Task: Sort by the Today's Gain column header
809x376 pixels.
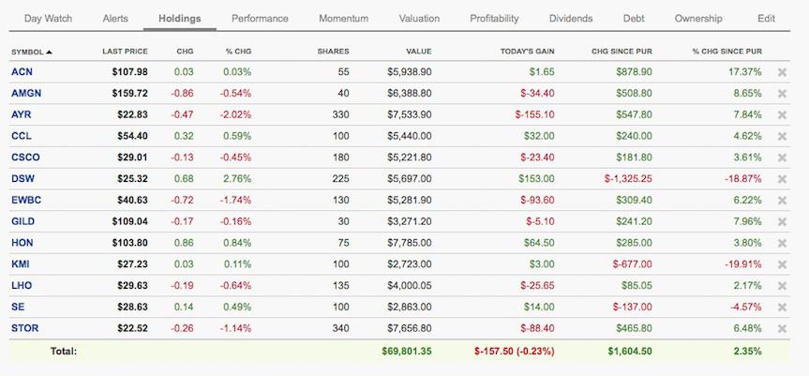Action: pyautogui.click(x=529, y=51)
